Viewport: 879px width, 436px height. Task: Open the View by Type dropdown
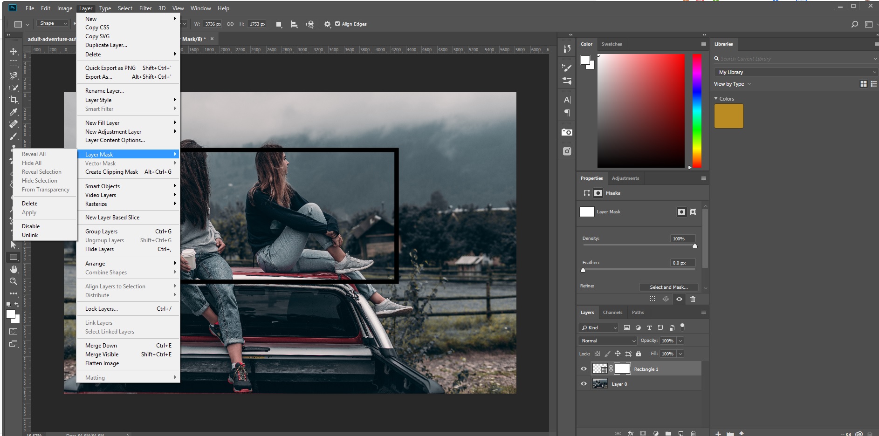[x=732, y=84]
